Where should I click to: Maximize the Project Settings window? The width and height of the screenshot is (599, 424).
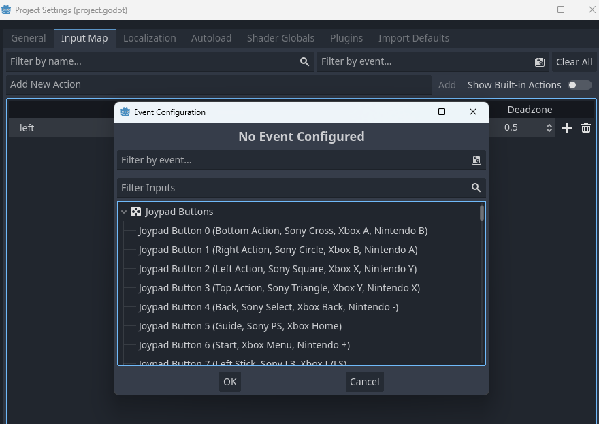pos(561,10)
